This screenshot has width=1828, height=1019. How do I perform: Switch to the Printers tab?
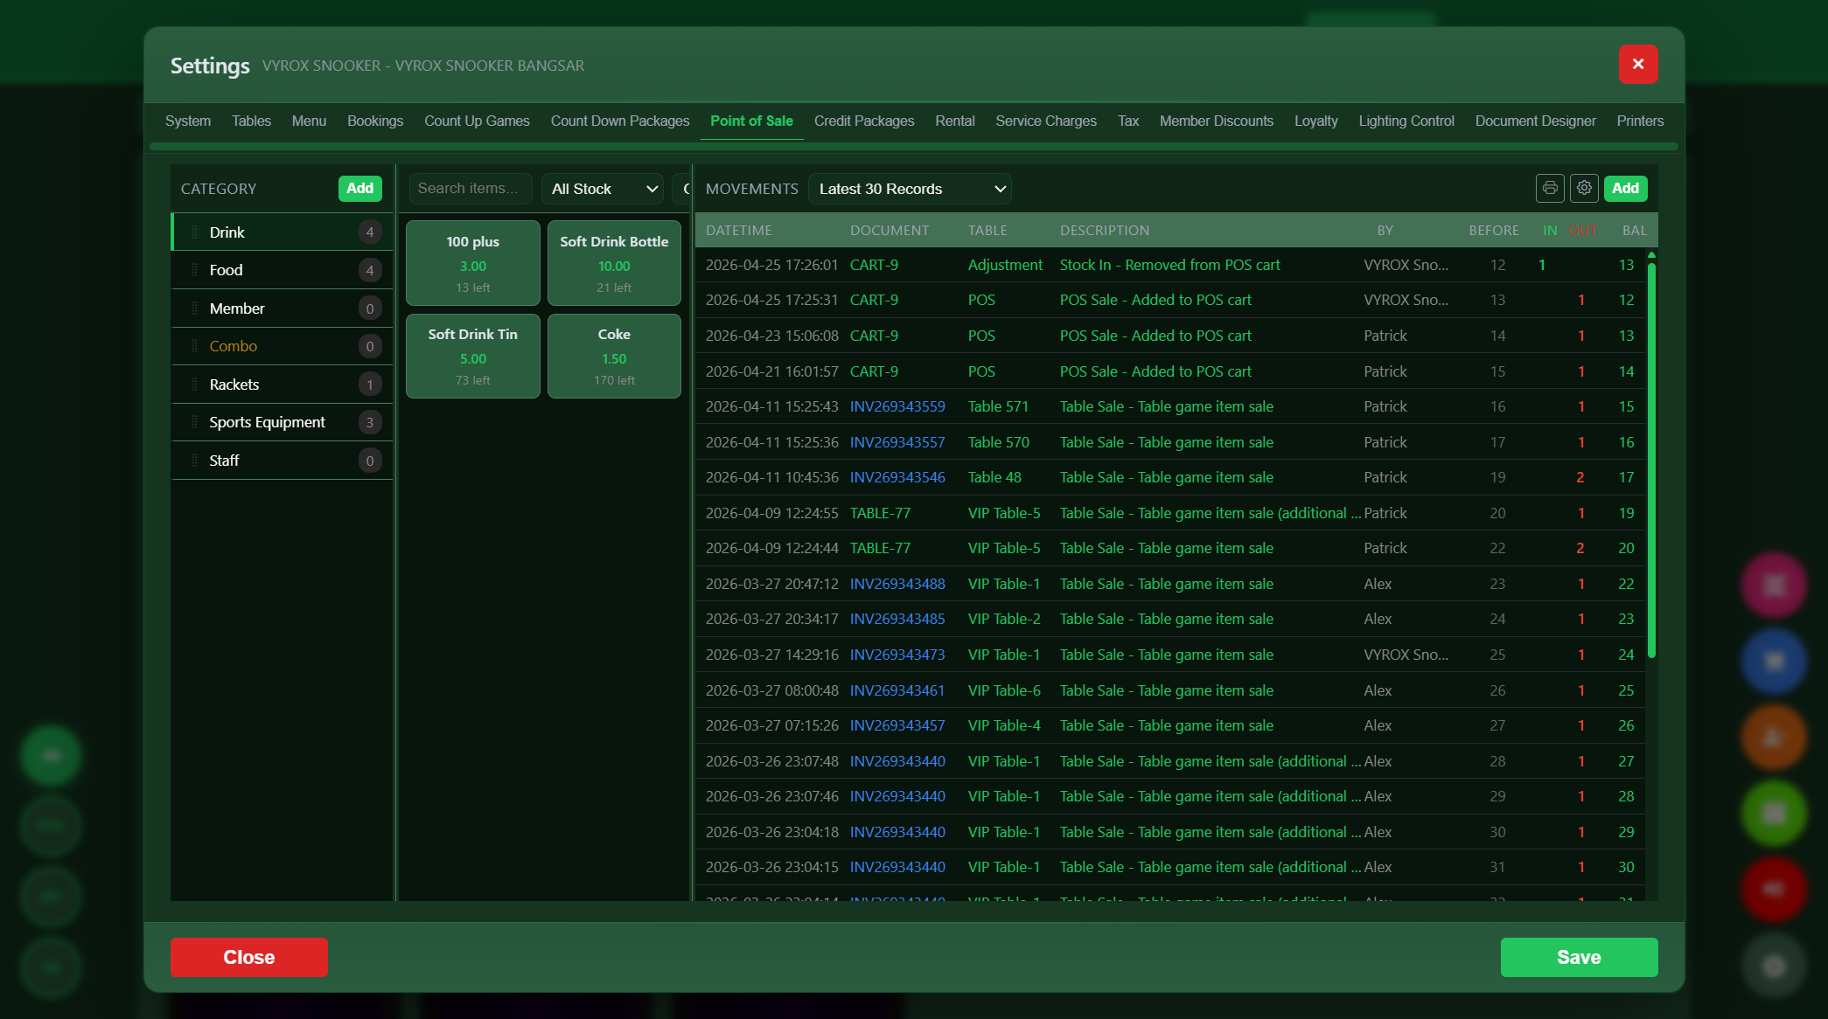coord(1640,121)
